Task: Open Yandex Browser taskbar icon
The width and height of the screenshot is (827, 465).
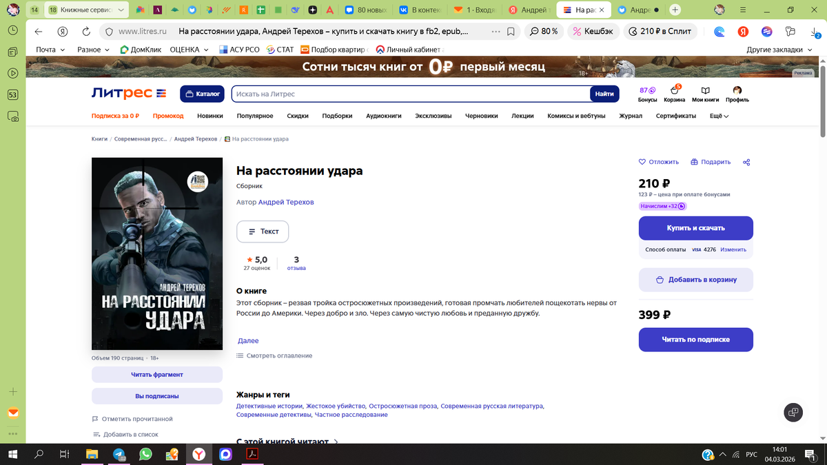Action: 198,455
